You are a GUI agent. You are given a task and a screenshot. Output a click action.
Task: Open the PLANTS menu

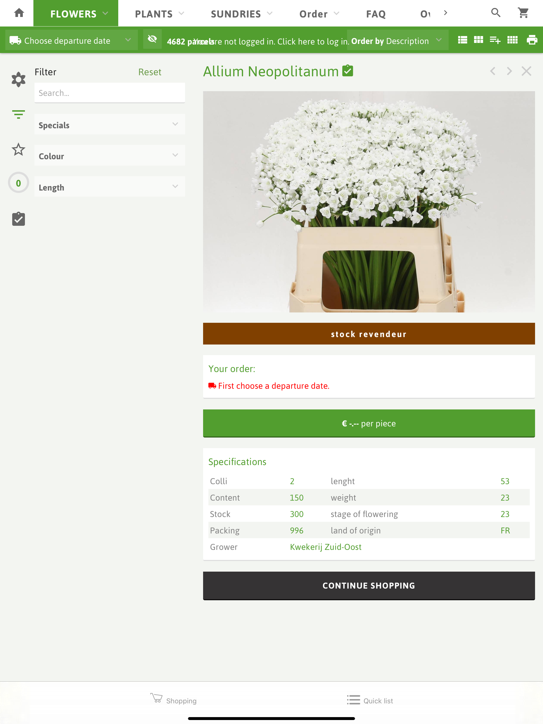(x=160, y=14)
